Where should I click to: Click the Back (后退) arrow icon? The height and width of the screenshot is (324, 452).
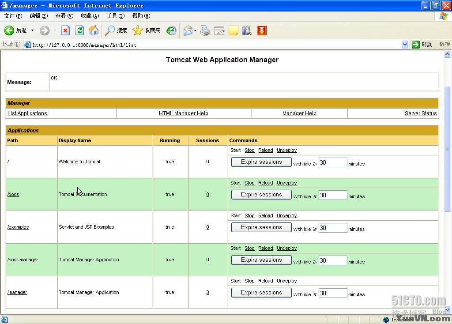(9, 30)
